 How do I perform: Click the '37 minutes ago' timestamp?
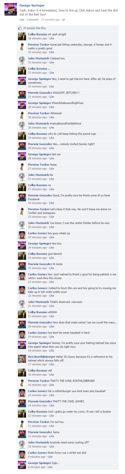(50, 20)
